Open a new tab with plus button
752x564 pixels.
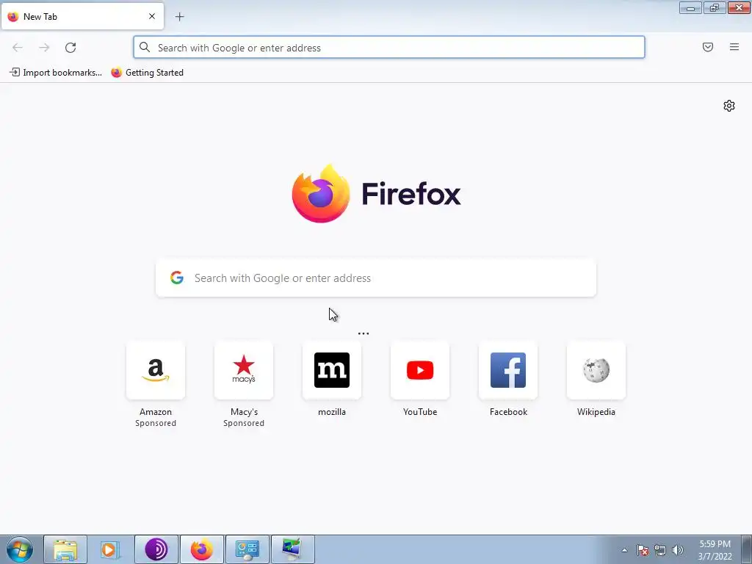click(x=179, y=17)
